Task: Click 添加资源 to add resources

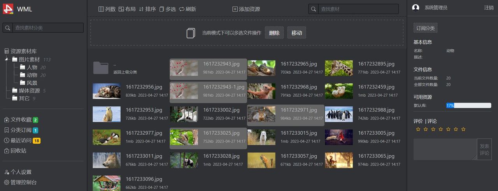Action: (x=246, y=9)
